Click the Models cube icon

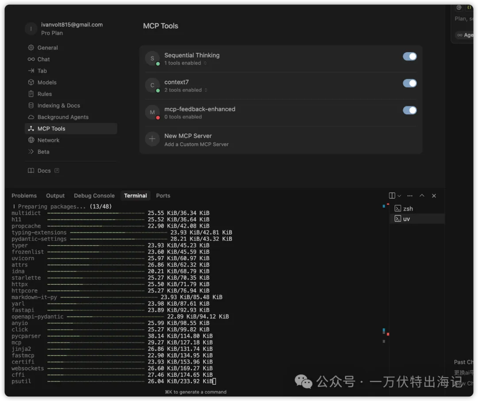tap(31, 82)
